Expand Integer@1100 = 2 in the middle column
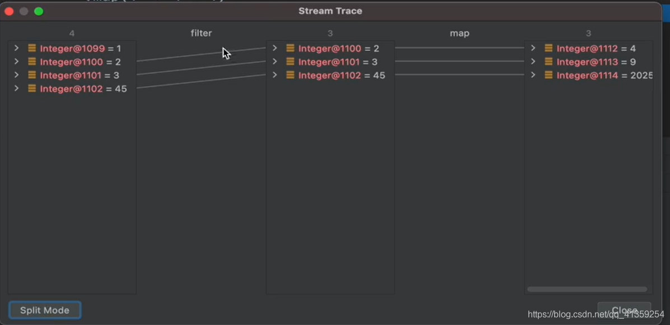670x325 pixels. pos(275,48)
